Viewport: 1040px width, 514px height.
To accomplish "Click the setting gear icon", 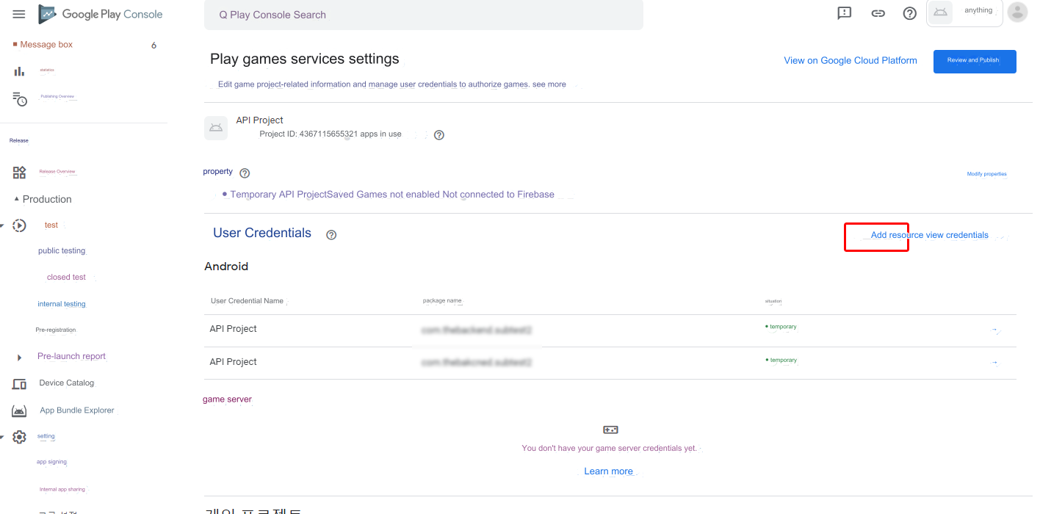I will pos(20,437).
